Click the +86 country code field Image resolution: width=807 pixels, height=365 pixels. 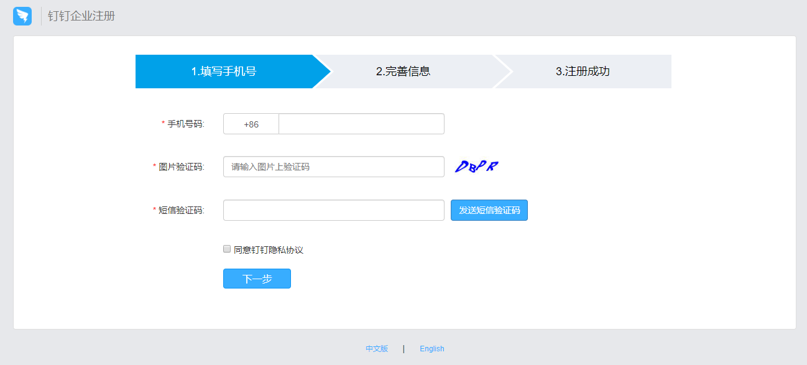click(x=251, y=123)
